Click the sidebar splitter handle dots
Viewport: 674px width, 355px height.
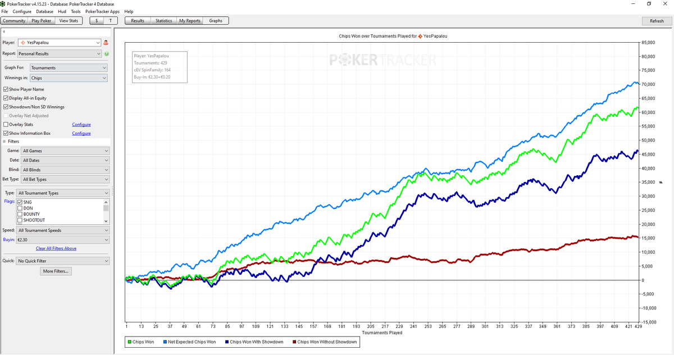click(x=113, y=191)
